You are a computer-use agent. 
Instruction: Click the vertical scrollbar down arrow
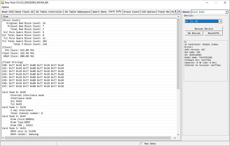(x=179, y=134)
